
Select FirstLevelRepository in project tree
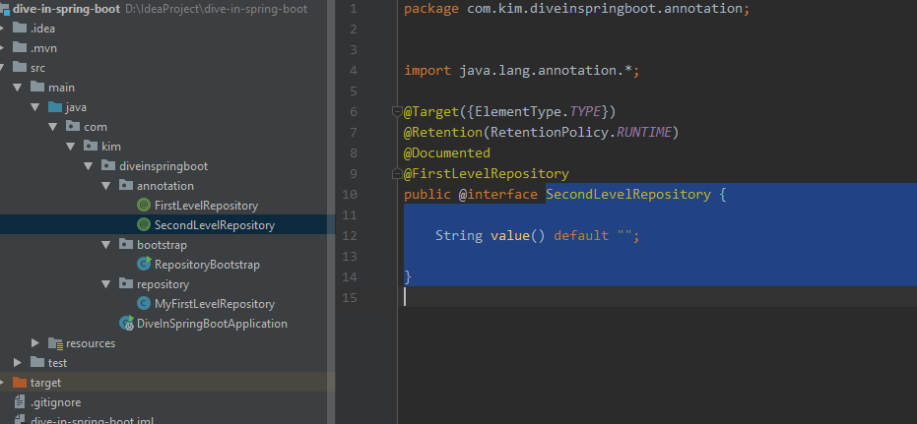tap(206, 206)
